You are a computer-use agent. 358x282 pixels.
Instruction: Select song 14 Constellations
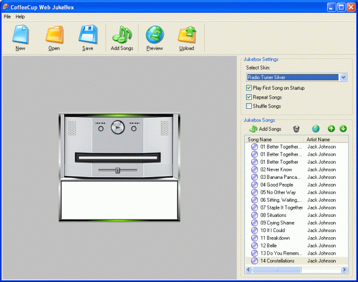[277, 261]
